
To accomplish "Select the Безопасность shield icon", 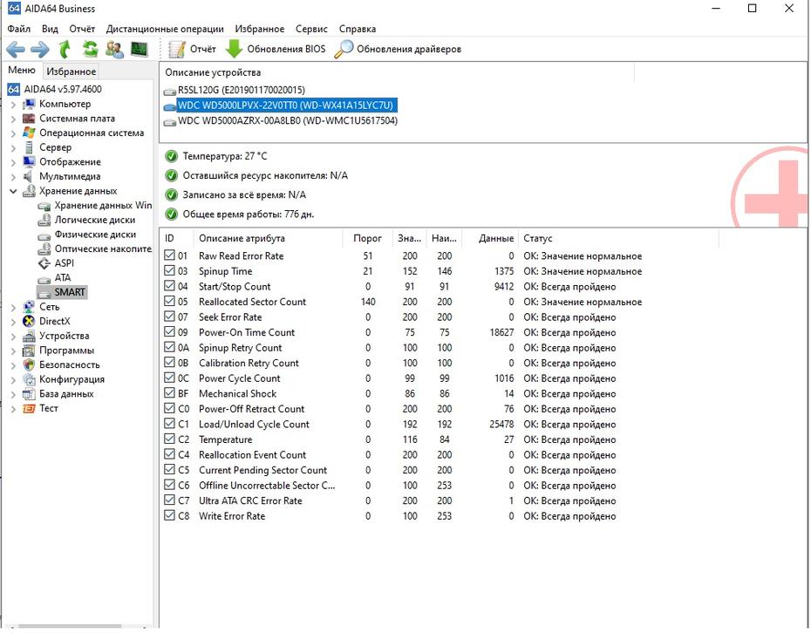I will [29, 365].
